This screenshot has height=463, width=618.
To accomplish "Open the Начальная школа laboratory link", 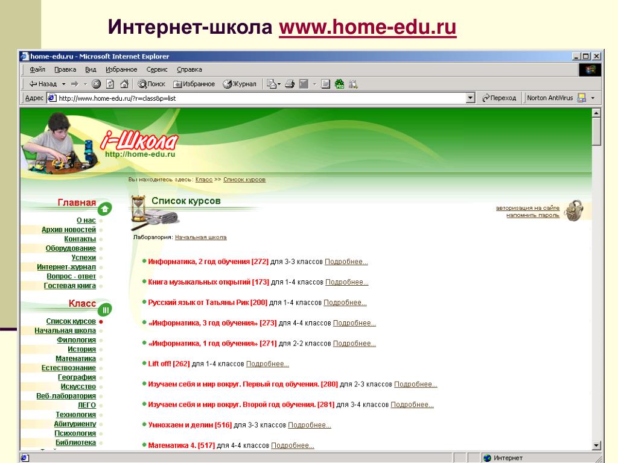I will click(x=200, y=238).
